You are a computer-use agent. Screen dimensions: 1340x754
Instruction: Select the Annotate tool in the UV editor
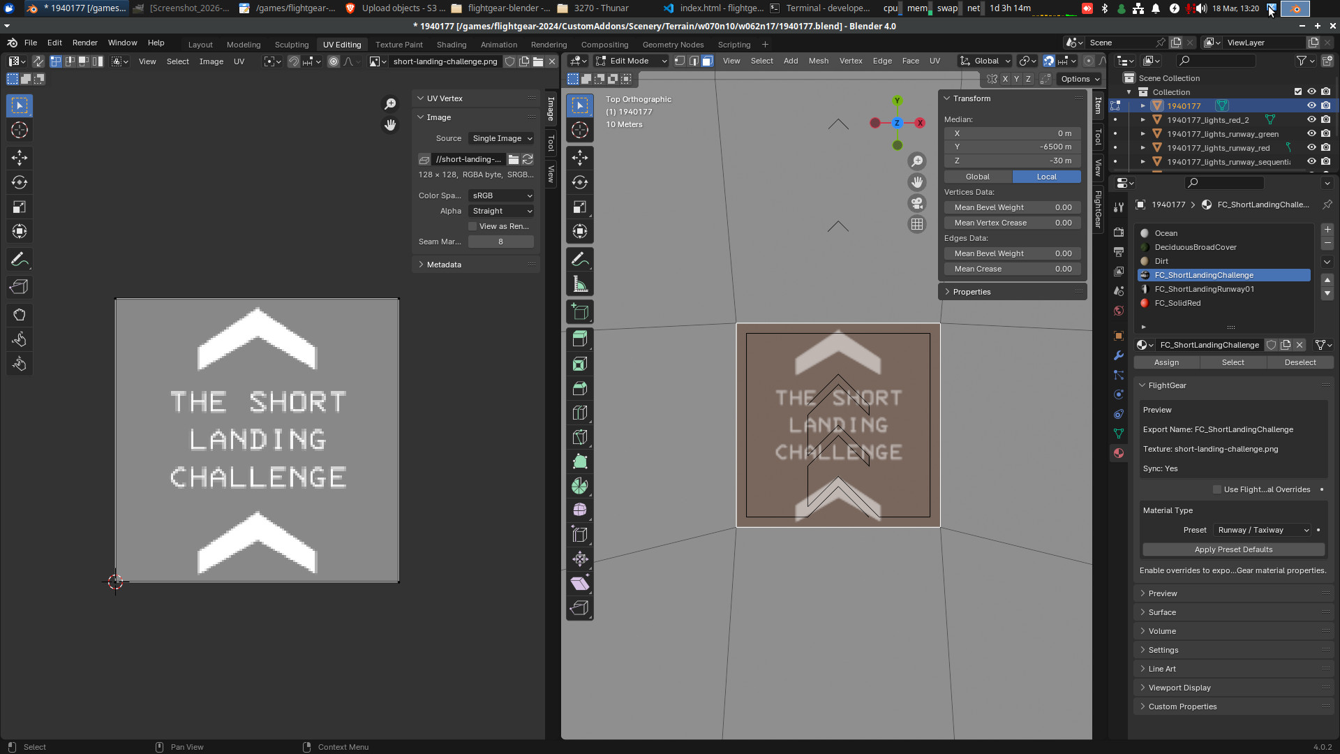pyautogui.click(x=19, y=259)
